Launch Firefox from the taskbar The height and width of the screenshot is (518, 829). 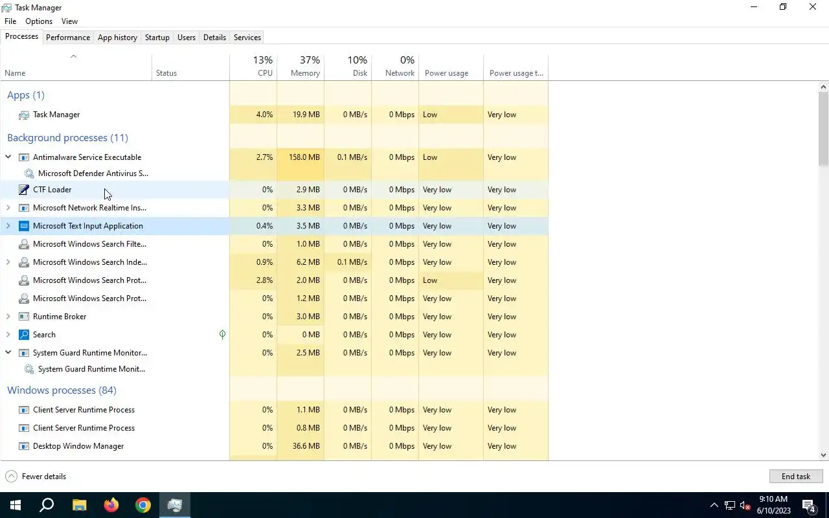(x=111, y=505)
